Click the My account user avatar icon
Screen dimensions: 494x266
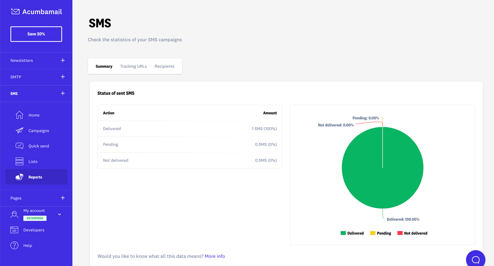coord(15,214)
